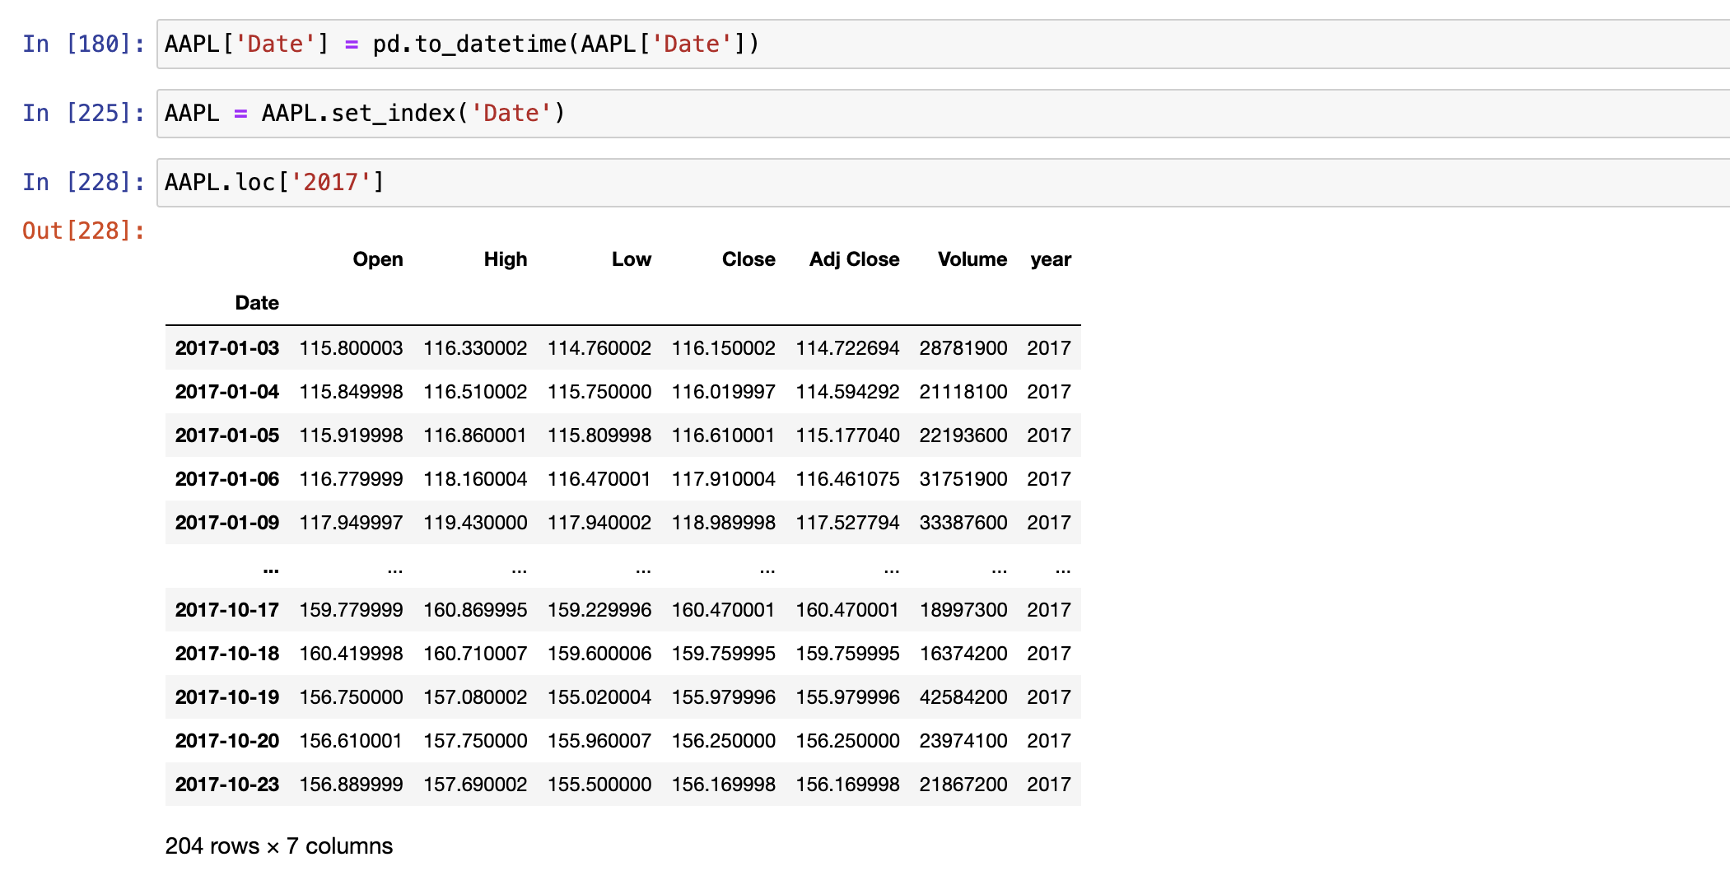Select the Volume column header
The height and width of the screenshot is (871, 1730).
(972, 259)
